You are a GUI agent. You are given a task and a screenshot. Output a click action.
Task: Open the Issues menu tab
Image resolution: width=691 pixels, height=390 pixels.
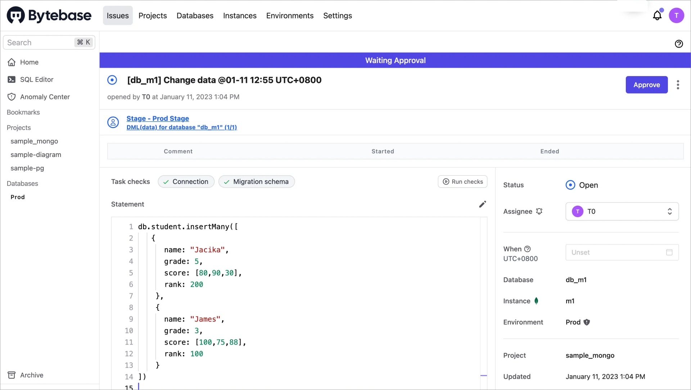pyautogui.click(x=117, y=15)
